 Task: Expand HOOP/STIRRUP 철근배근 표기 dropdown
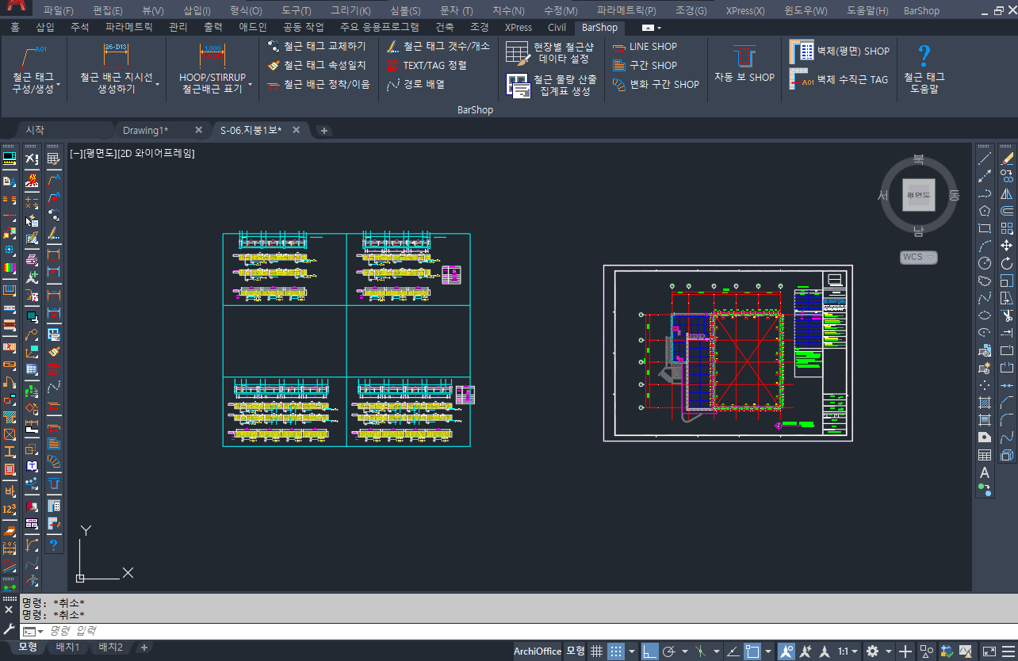click(x=250, y=84)
